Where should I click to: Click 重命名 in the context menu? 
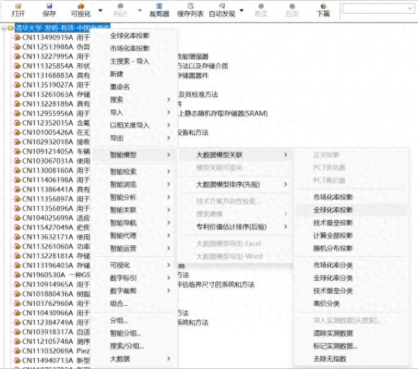pos(120,87)
